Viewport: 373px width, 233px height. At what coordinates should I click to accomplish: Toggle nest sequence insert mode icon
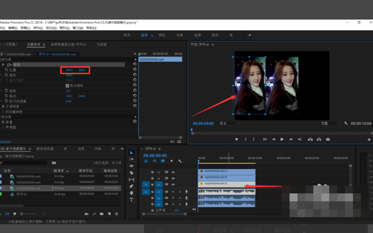146,161
